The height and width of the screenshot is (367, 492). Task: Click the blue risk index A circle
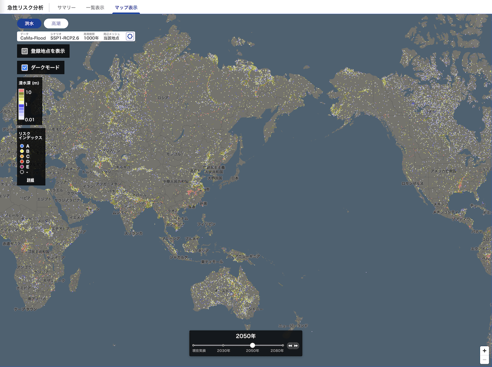(x=22, y=146)
